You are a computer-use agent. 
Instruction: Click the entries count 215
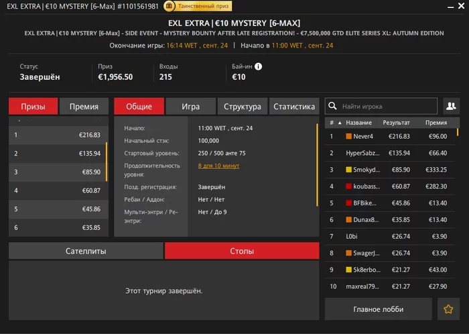[x=165, y=77]
